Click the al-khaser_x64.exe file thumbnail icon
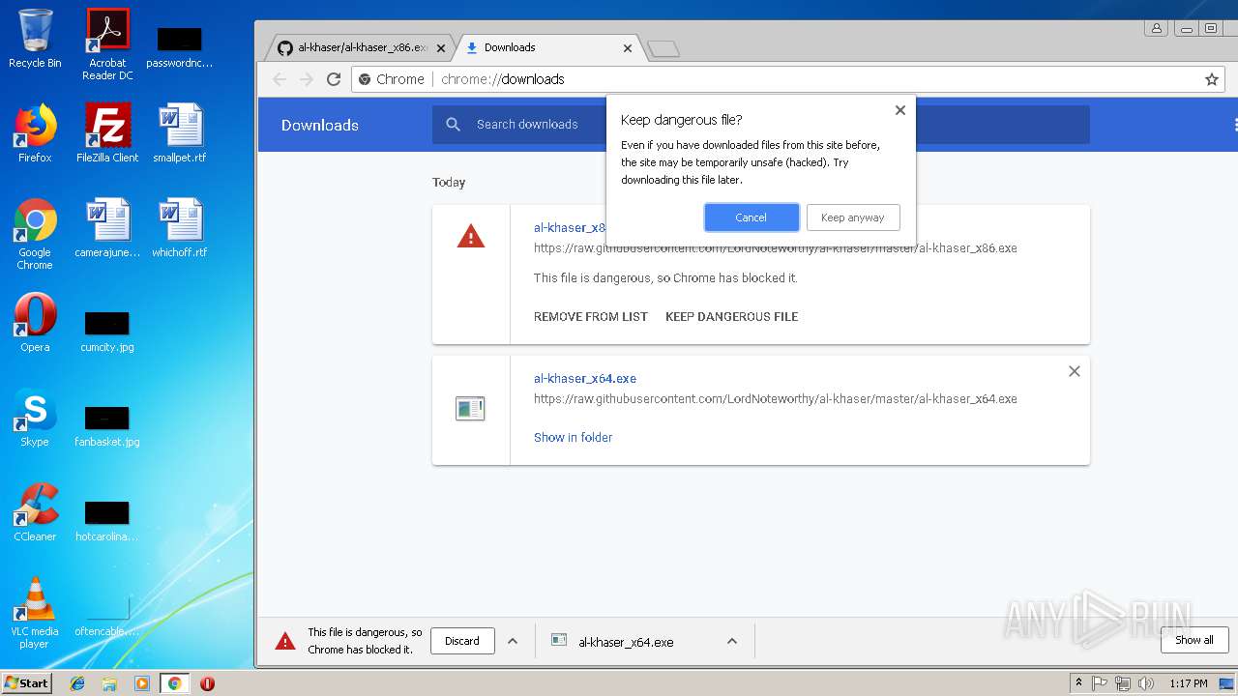The width and height of the screenshot is (1238, 696). pyautogui.click(x=470, y=409)
